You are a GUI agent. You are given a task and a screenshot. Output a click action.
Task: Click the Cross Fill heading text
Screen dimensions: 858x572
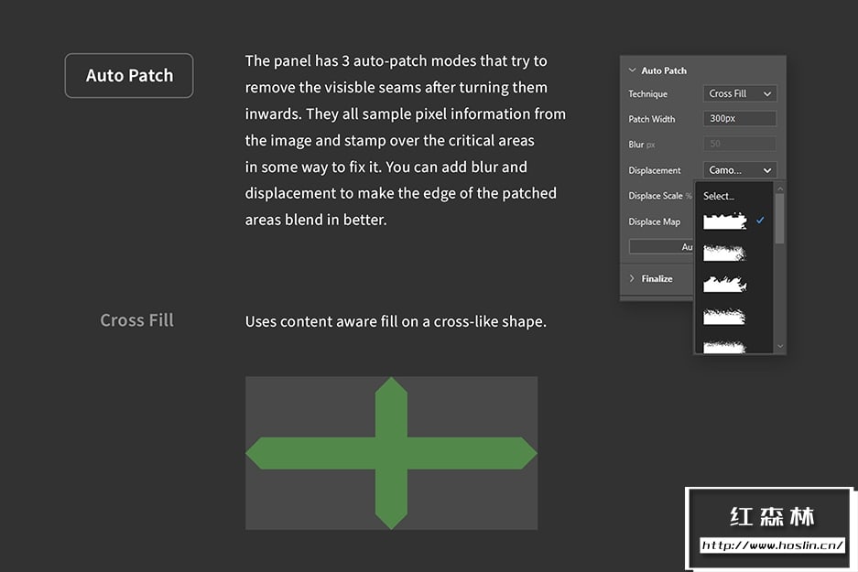136,320
